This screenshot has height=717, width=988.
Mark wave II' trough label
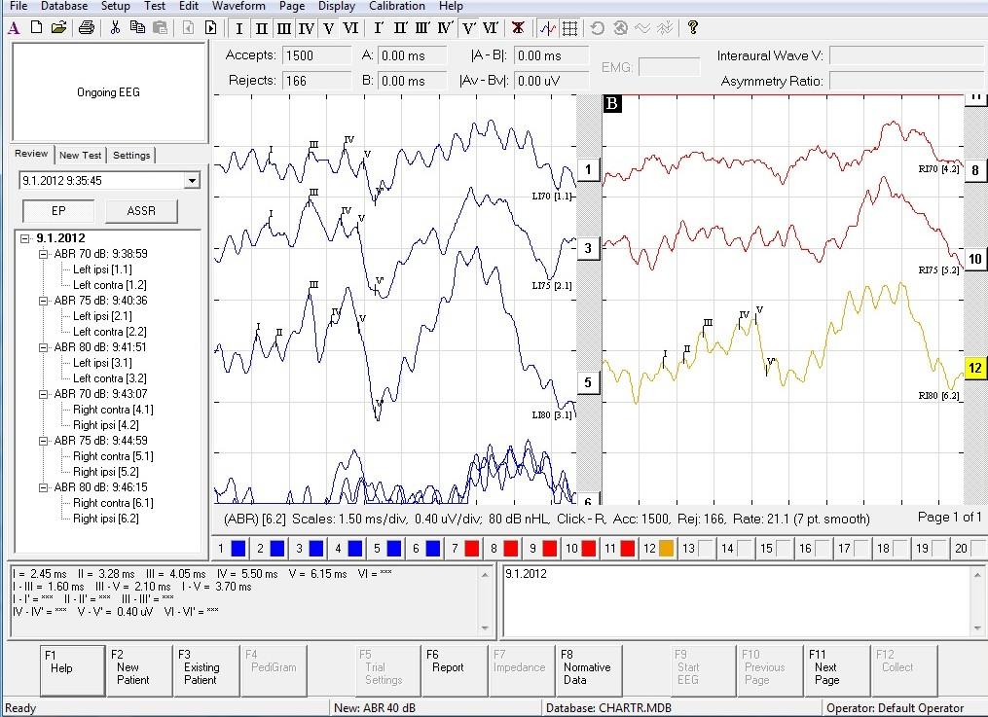point(401,27)
